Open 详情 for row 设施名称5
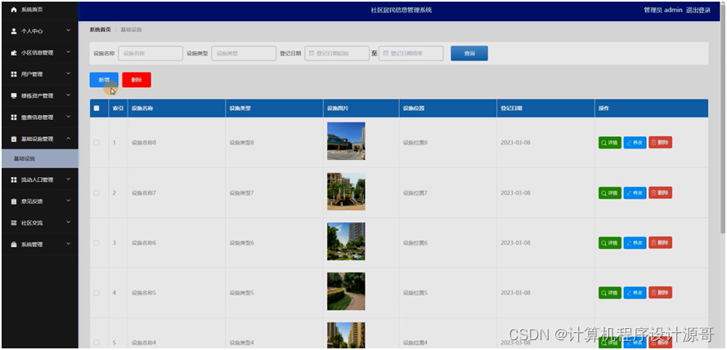Screen dimensions: 727x350 point(610,293)
